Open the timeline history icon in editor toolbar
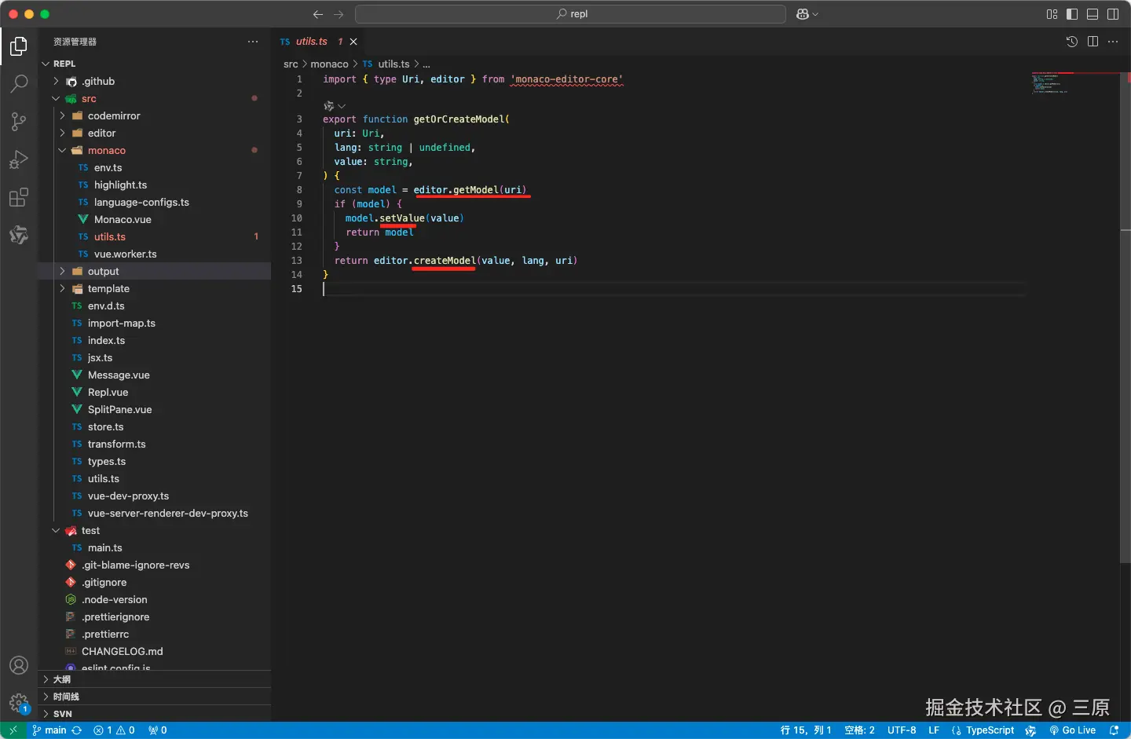Screen dimensions: 1131x739 point(1071,42)
